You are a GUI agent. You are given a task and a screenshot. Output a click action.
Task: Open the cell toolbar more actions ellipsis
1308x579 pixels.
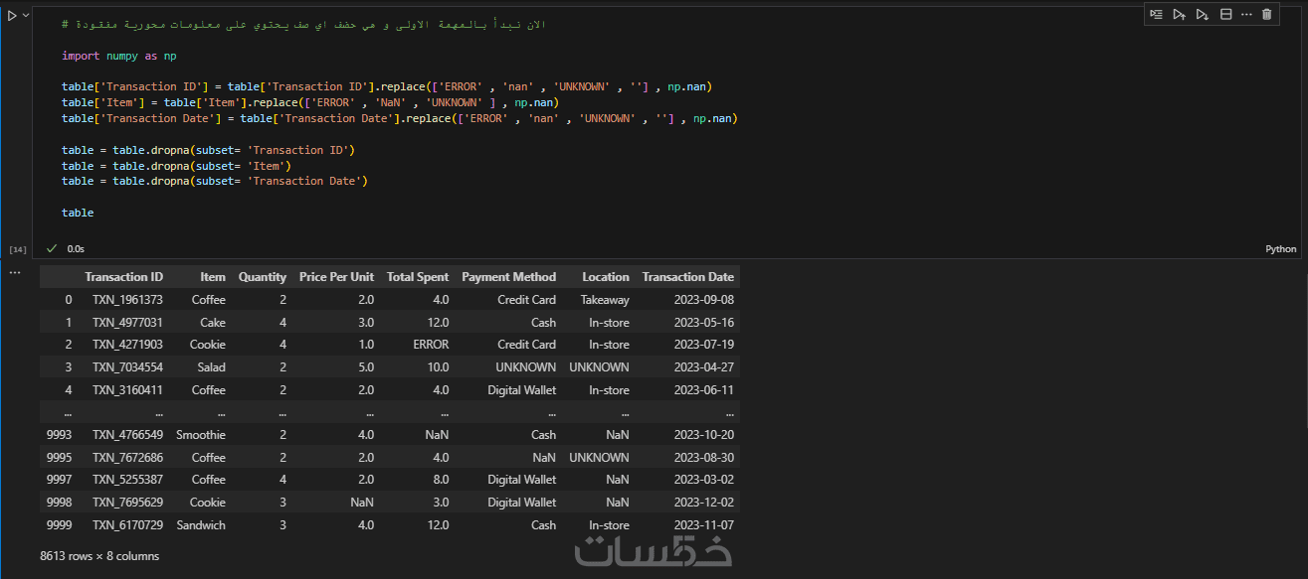pos(1246,14)
